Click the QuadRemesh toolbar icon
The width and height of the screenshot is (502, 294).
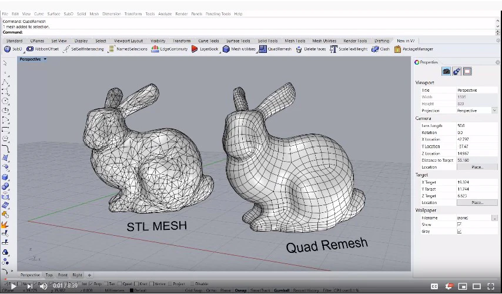pos(263,49)
